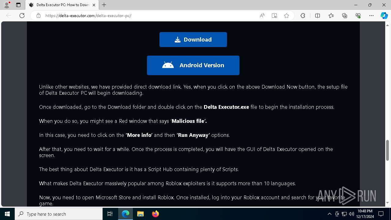Toggle Split screen view
The height and width of the screenshot is (220, 391).
[x=317, y=16]
